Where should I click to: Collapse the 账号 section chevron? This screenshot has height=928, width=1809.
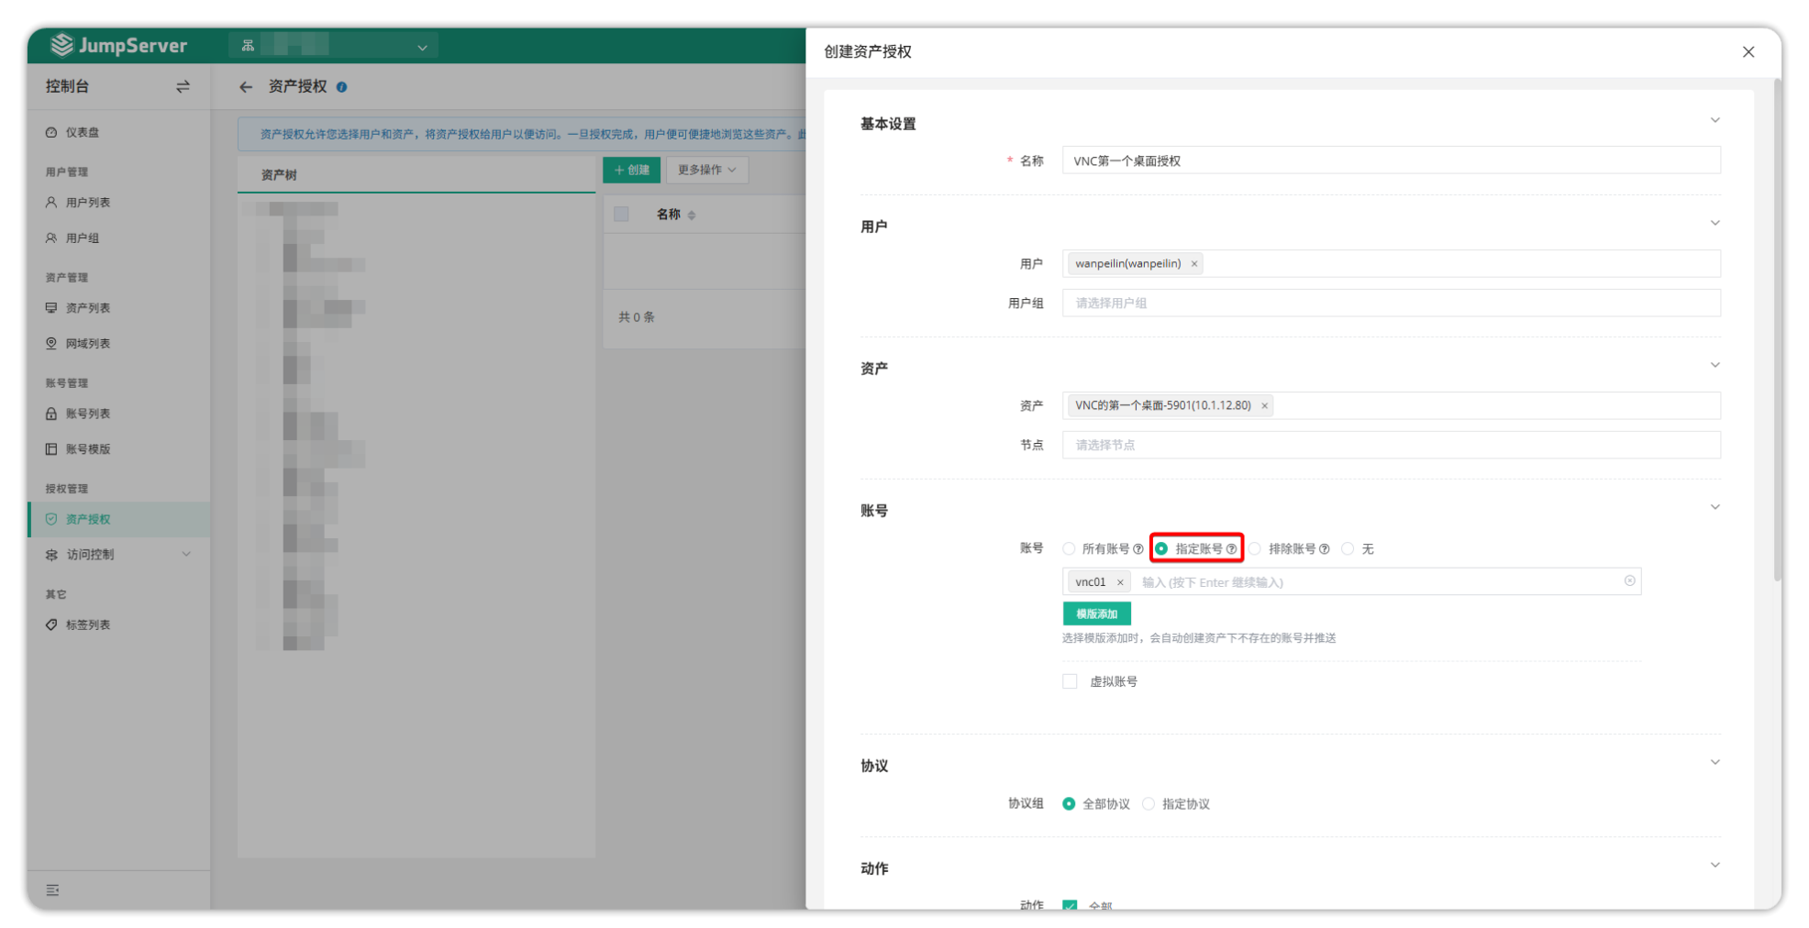1714,508
